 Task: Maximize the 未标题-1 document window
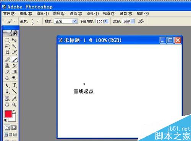(x=170, y=40)
